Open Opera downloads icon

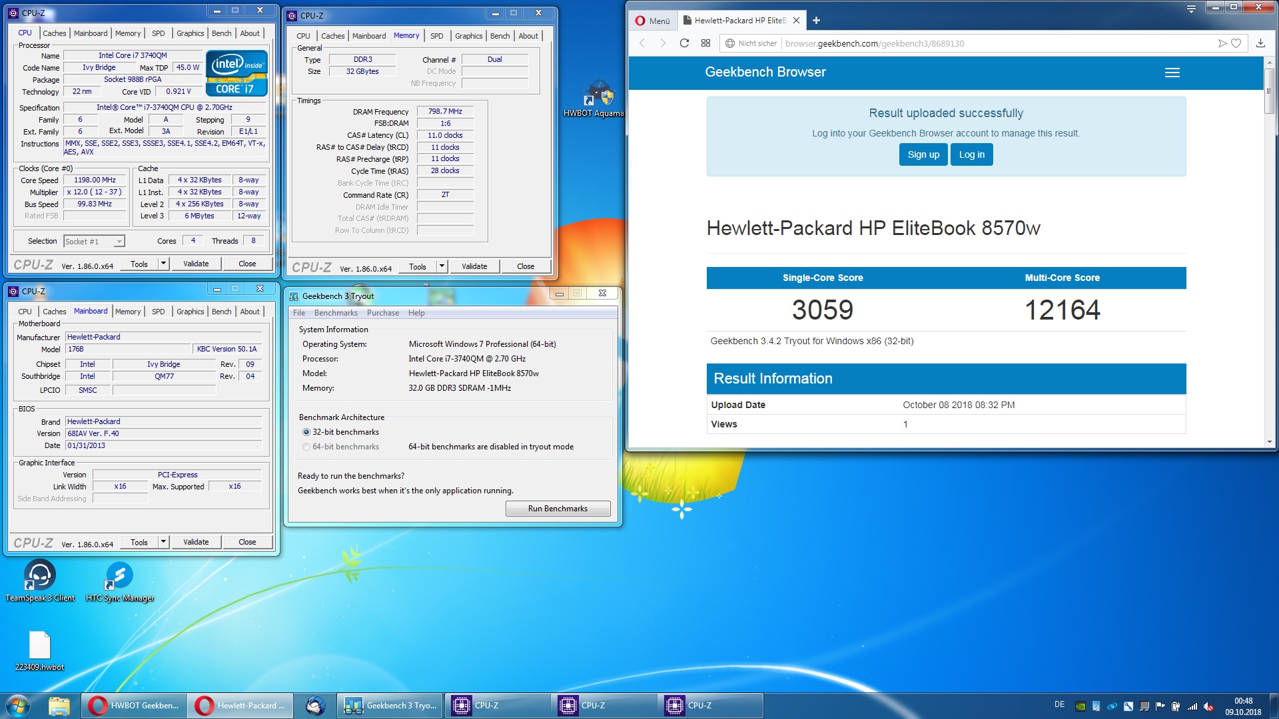pyautogui.click(x=1260, y=43)
